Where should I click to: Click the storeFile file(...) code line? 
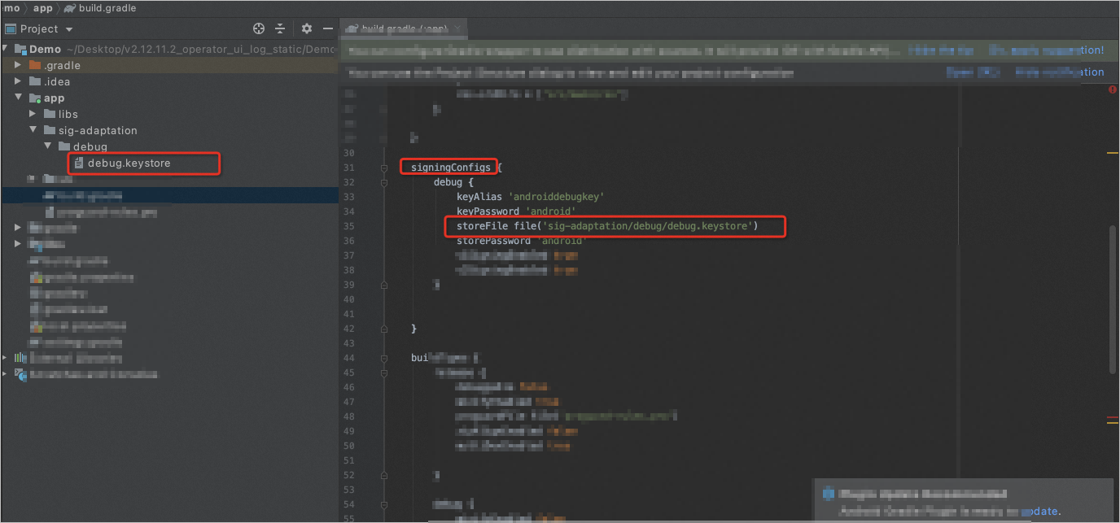607,226
